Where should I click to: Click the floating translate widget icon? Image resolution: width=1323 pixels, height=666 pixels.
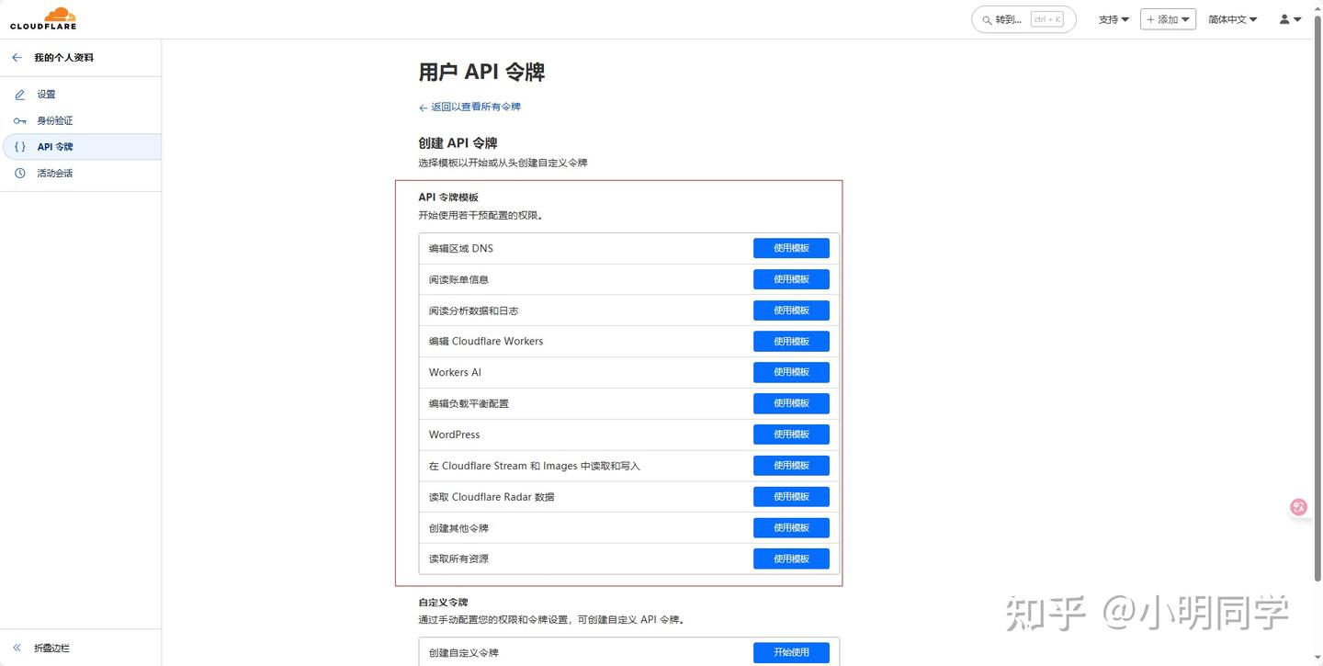pyautogui.click(x=1298, y=506)
